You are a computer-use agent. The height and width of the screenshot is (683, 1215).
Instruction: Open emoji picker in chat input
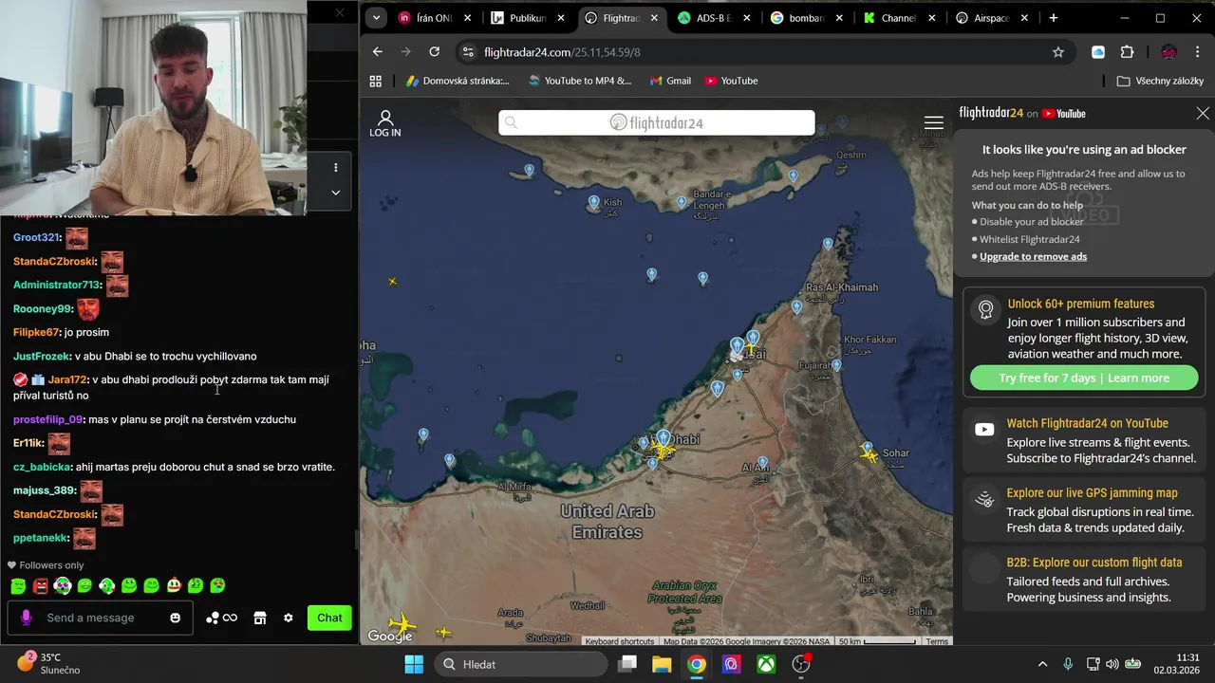pos(175,618)
